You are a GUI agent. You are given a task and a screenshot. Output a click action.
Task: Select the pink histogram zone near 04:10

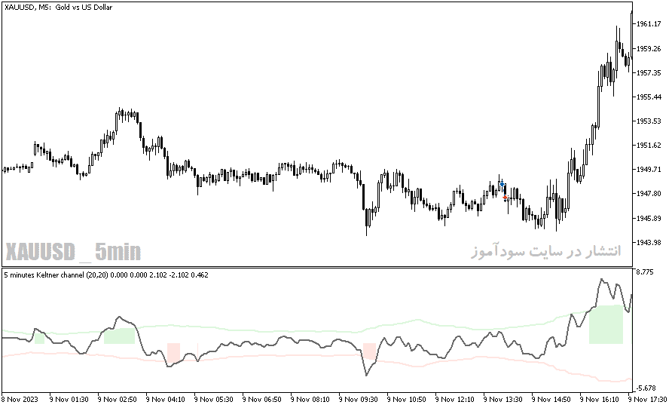[173, 354]
